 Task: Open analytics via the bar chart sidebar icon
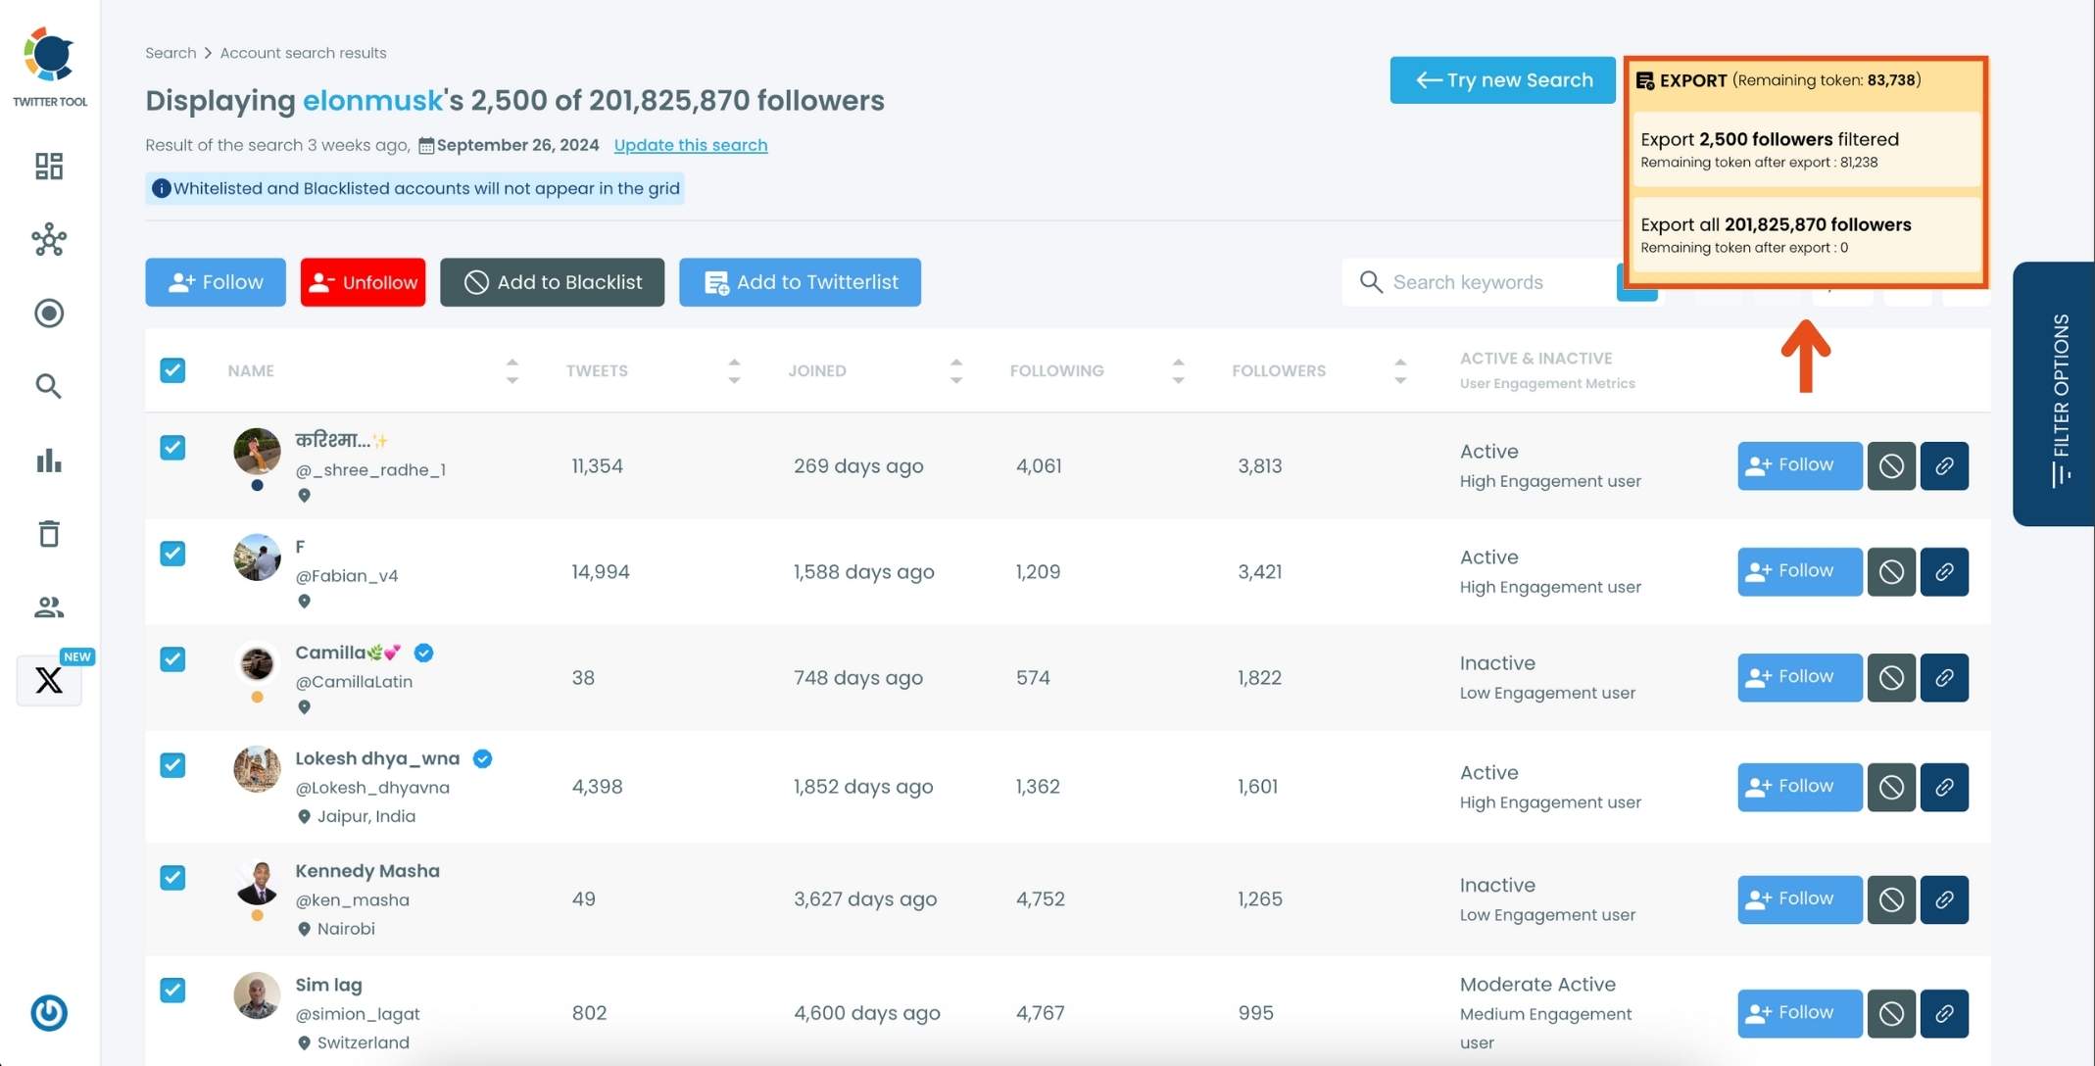[x=48, y=460]
